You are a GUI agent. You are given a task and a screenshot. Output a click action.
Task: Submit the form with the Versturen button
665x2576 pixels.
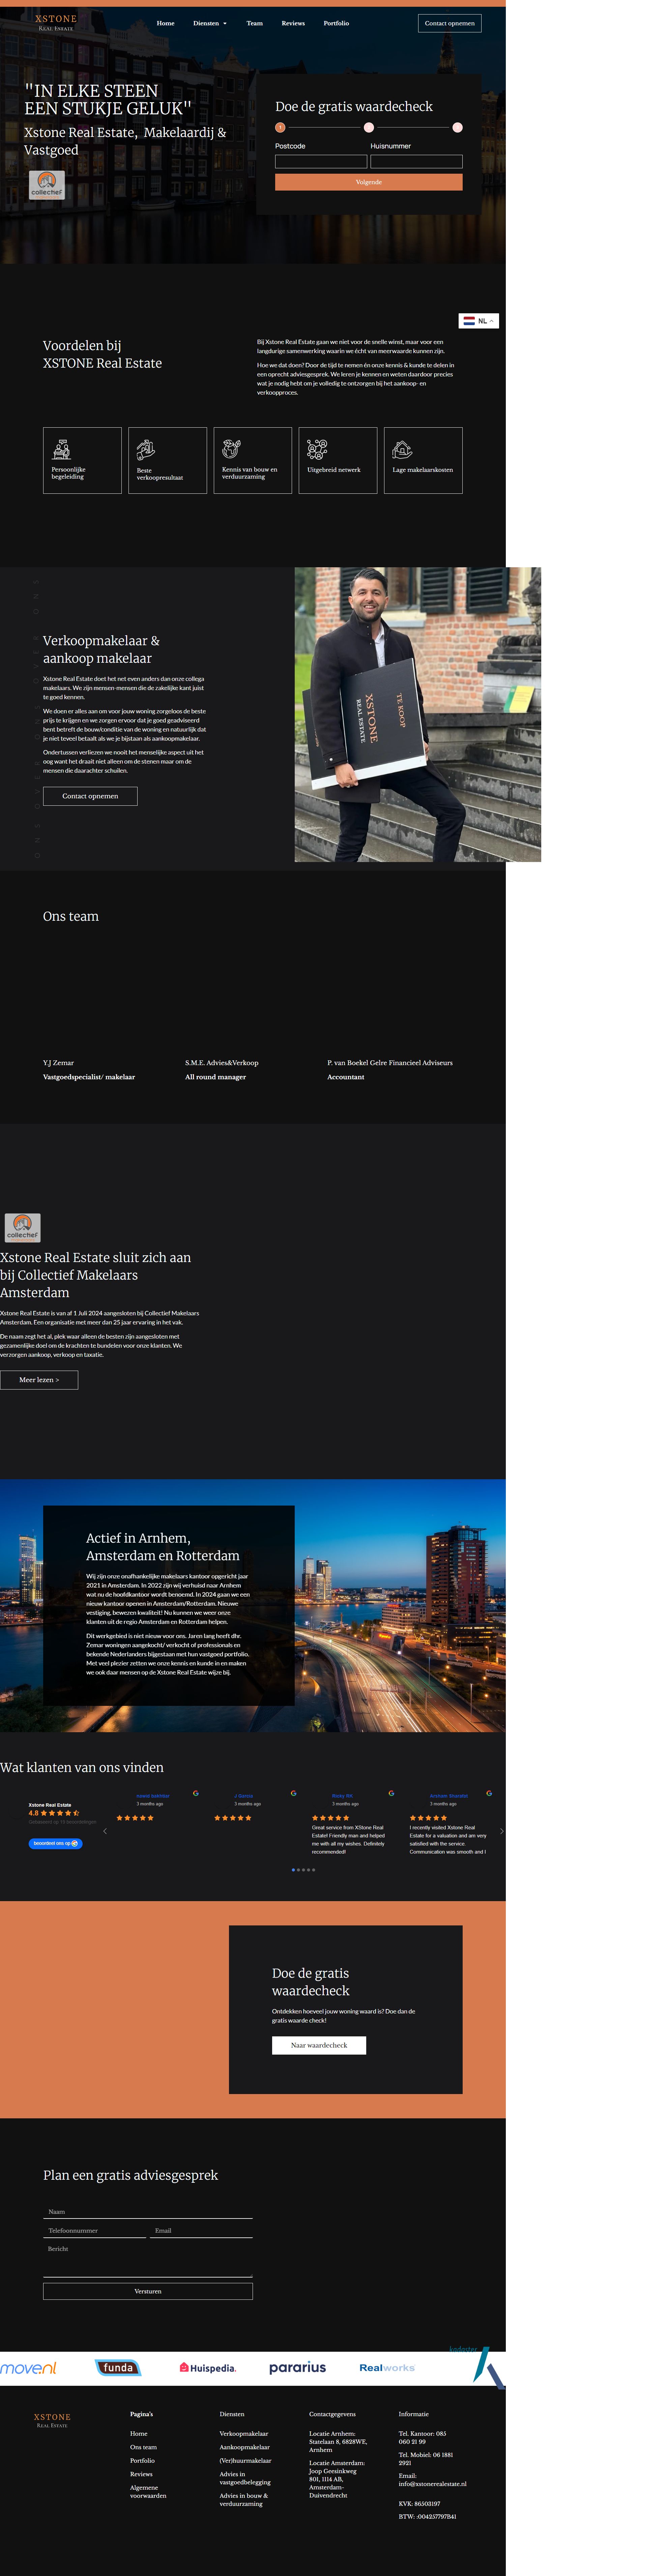148,2291
